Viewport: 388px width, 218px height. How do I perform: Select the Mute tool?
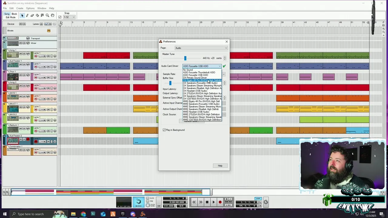point(42,15)
